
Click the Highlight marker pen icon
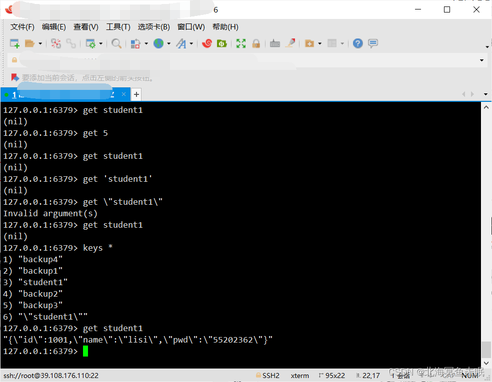(x=290, y=43)
